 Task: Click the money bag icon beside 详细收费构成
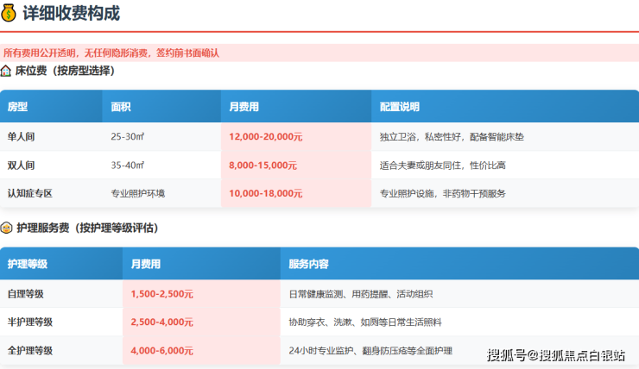coord(10,14)
